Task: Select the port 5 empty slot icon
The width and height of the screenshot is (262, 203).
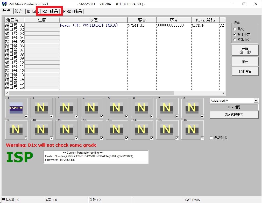Action: click(x=116, y=108)
